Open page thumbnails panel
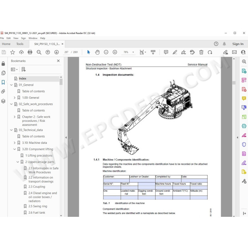This screenshot has height=248, width=248. point(3,73)
